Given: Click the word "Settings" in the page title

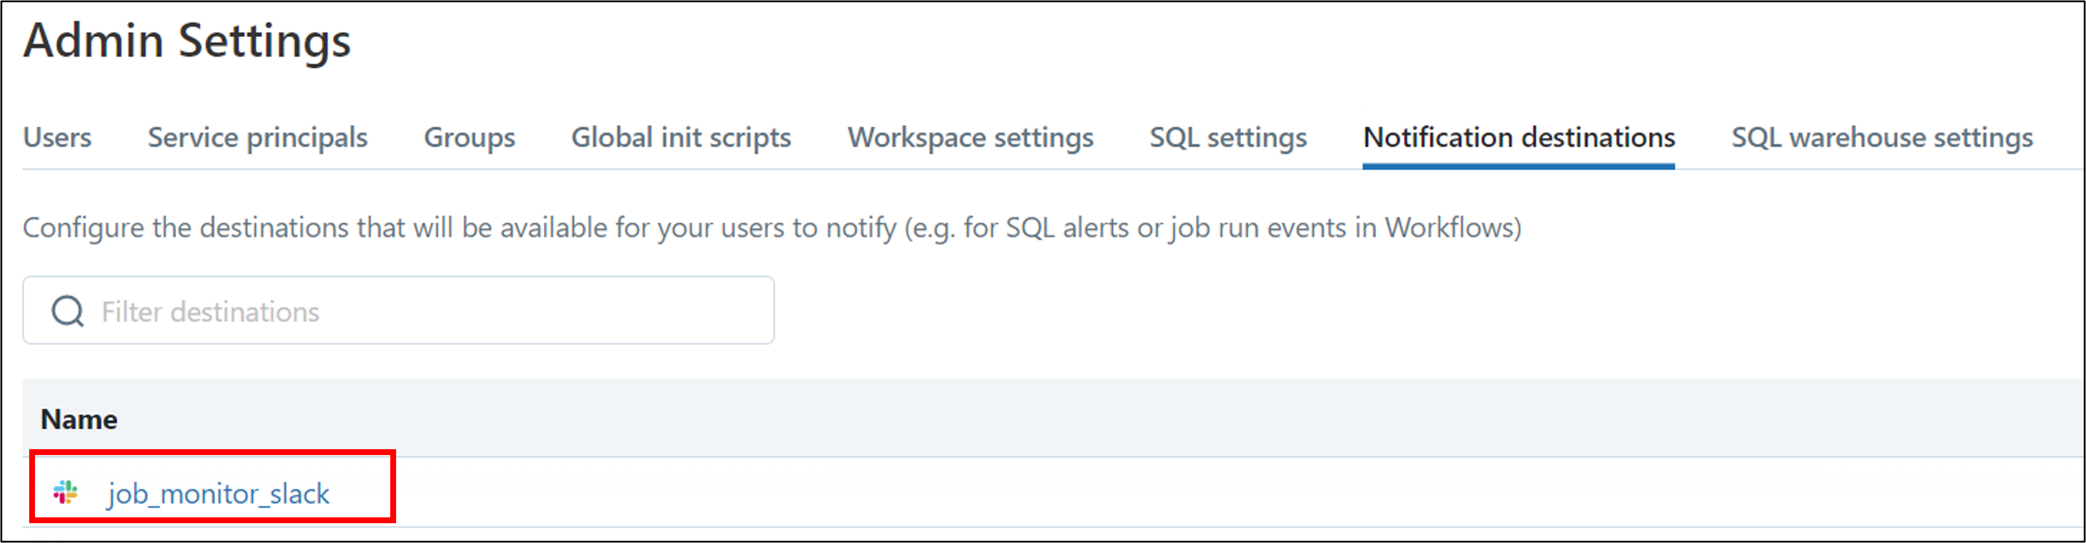Looking at the screenshot, I should point(264,40).
